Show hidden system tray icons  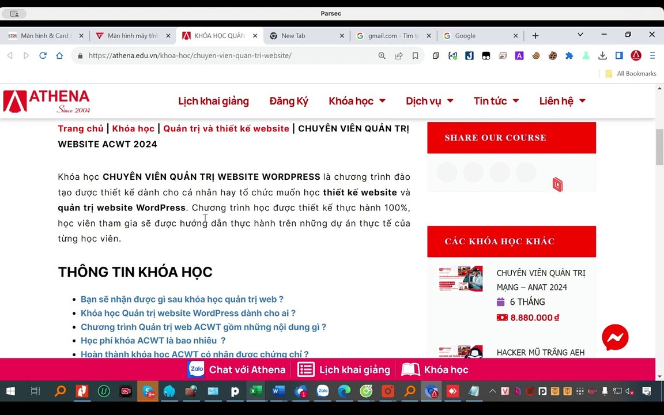coord(492,391)
